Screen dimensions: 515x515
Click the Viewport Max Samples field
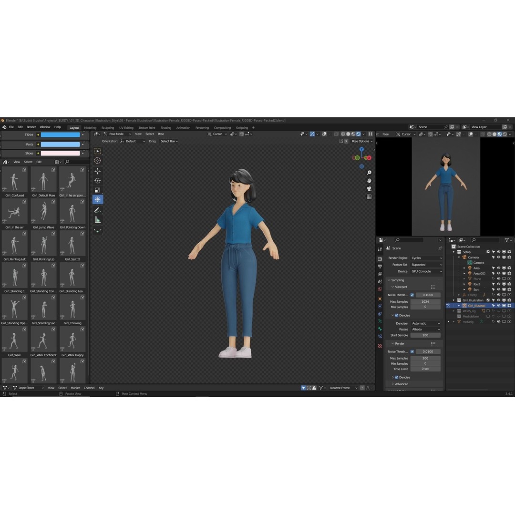tap(425, 301)
